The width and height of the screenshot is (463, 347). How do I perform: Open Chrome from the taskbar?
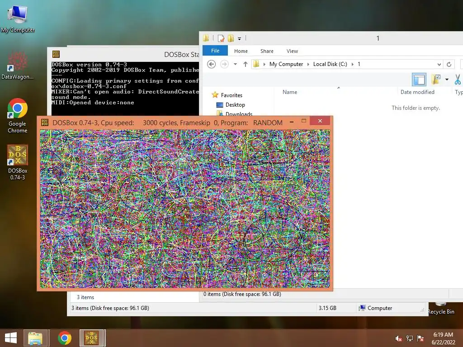pos(65,338)
